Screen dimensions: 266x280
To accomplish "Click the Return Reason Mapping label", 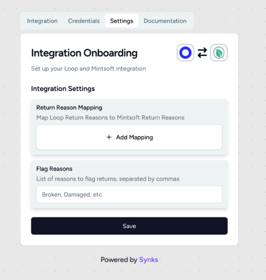I will click(69, 108).
